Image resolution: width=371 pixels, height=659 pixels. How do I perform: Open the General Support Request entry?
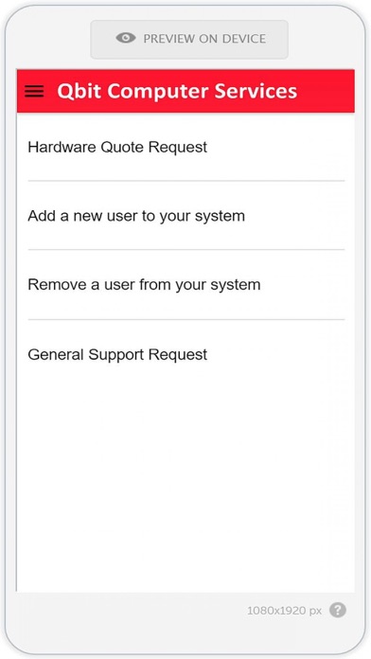click(117, 355)
